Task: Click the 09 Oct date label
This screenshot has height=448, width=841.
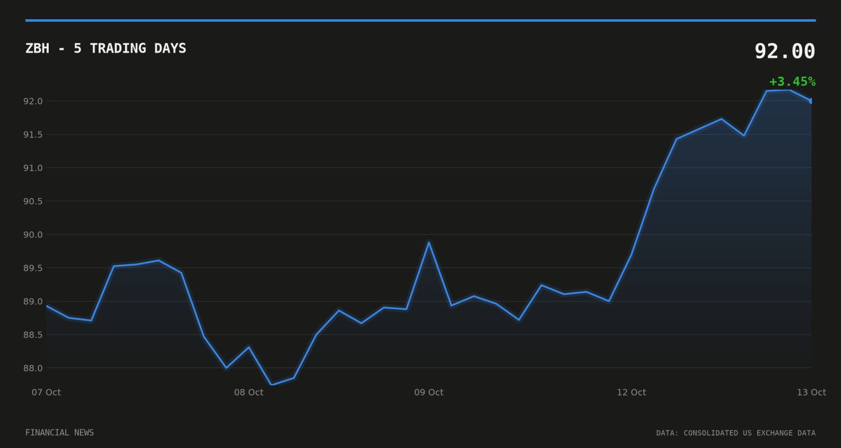Action: pyautogui.click(x=429, y=392)
